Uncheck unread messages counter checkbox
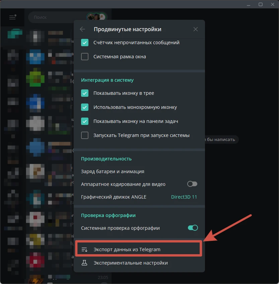Screen dimensions: 279x284 pos(85,43)
